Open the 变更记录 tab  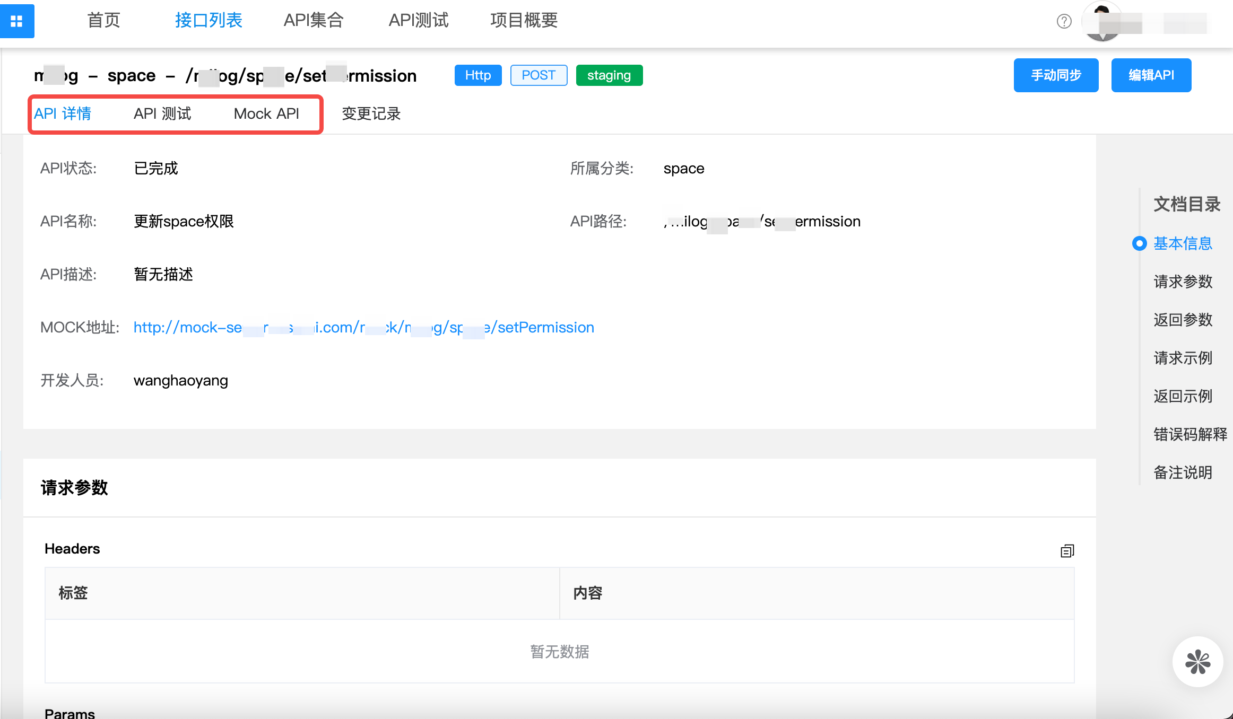coord(371,113)
